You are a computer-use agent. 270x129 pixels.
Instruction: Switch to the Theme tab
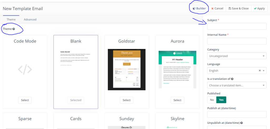pos(11,19)
